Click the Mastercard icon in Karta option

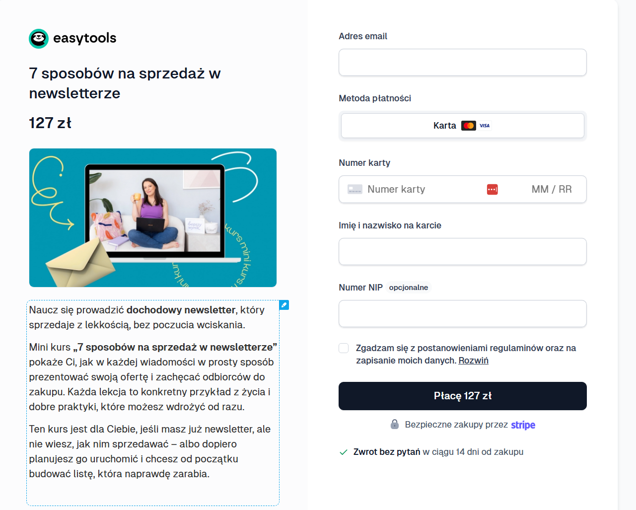(469, 126)
